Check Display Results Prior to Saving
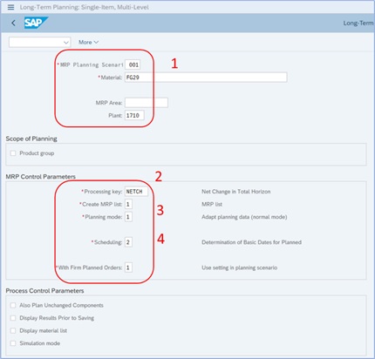 tap(13, 318)
